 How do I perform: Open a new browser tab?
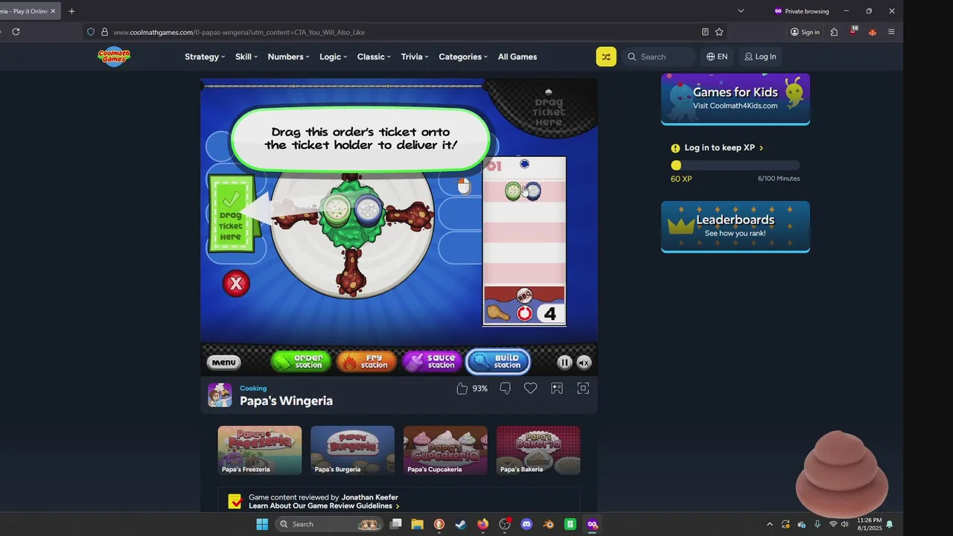[x=71, y=11]
